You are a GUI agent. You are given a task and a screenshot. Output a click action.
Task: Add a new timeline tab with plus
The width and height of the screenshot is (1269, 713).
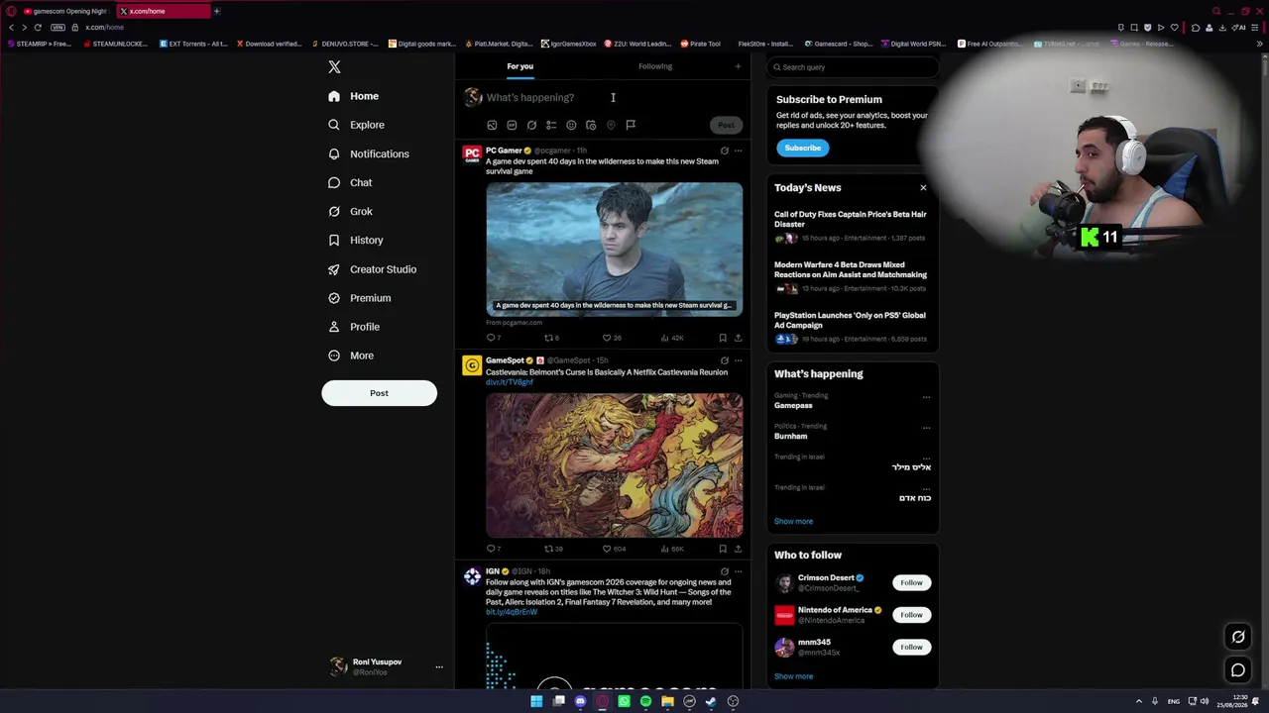coord(738,66)
